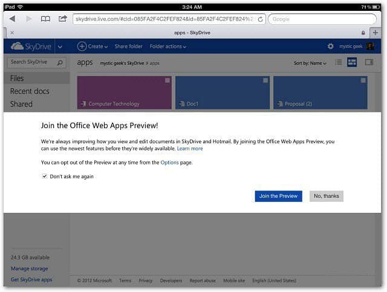Open the settings gear icon
The width and height of the screenshot is (387, 292).
click(x=330, y=46)
